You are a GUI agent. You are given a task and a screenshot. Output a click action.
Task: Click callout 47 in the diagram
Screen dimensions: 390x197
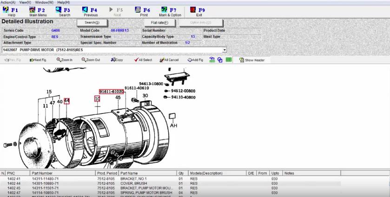click(52, 103)
